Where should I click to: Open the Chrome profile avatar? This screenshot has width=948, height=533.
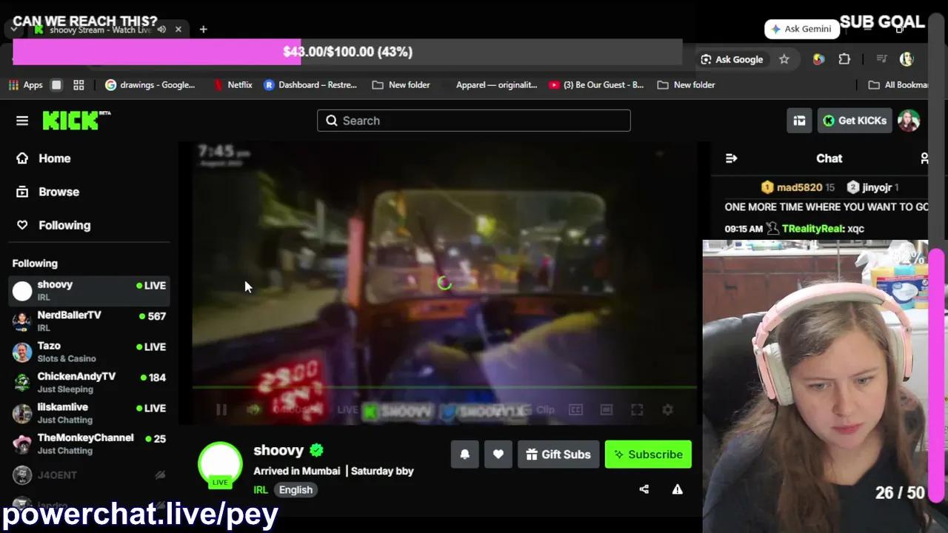pos(907,59)
